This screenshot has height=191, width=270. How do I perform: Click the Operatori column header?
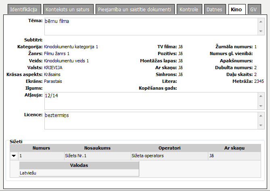pos(169,148)
